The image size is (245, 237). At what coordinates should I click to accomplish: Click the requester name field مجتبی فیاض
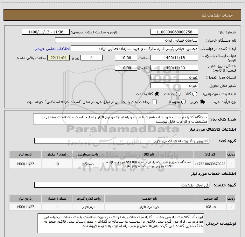click(x=135, y=49)
